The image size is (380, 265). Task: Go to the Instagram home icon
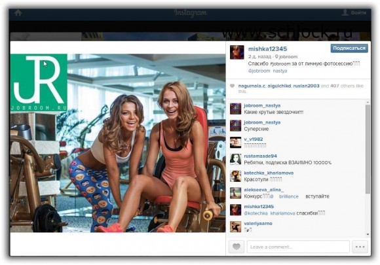point(18,13)
